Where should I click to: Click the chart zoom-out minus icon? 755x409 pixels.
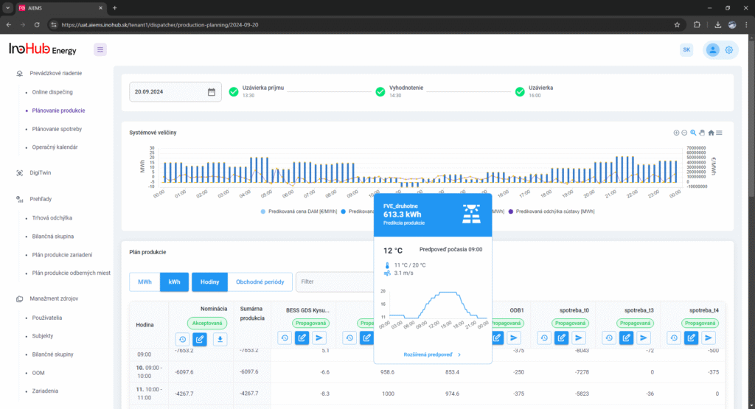pos(684,133)
